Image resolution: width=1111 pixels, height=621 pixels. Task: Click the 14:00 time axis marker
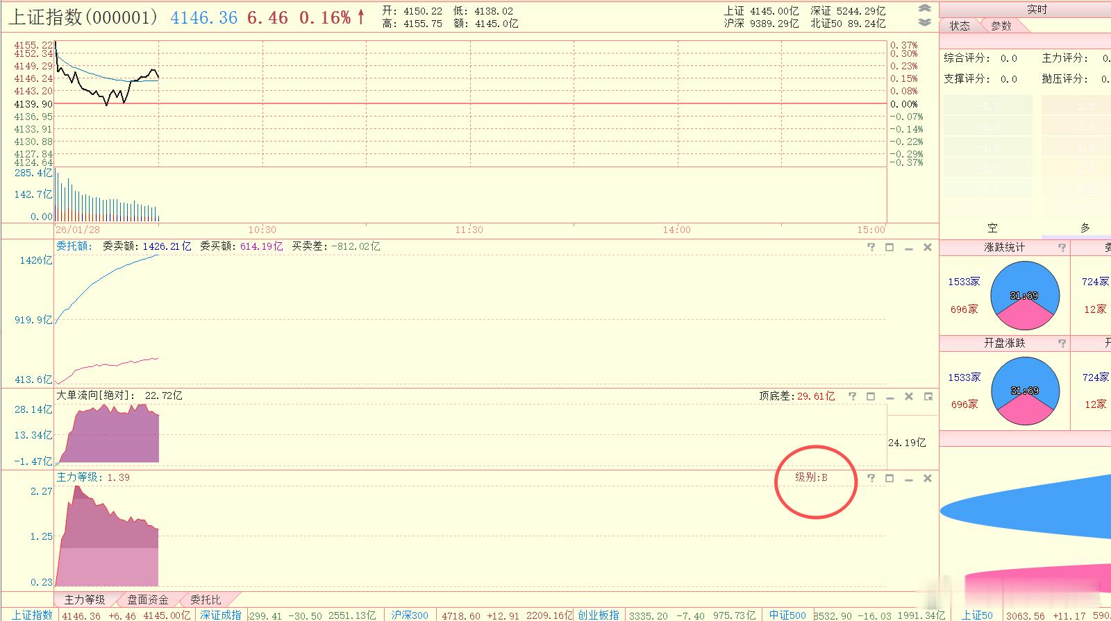point(676,230)
